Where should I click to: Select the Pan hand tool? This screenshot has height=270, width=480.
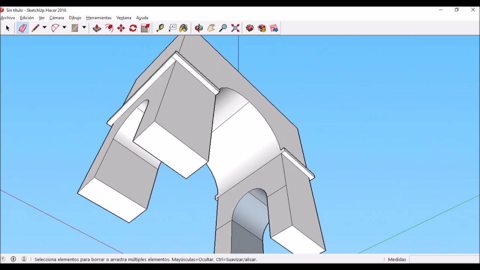pos(211,28)
